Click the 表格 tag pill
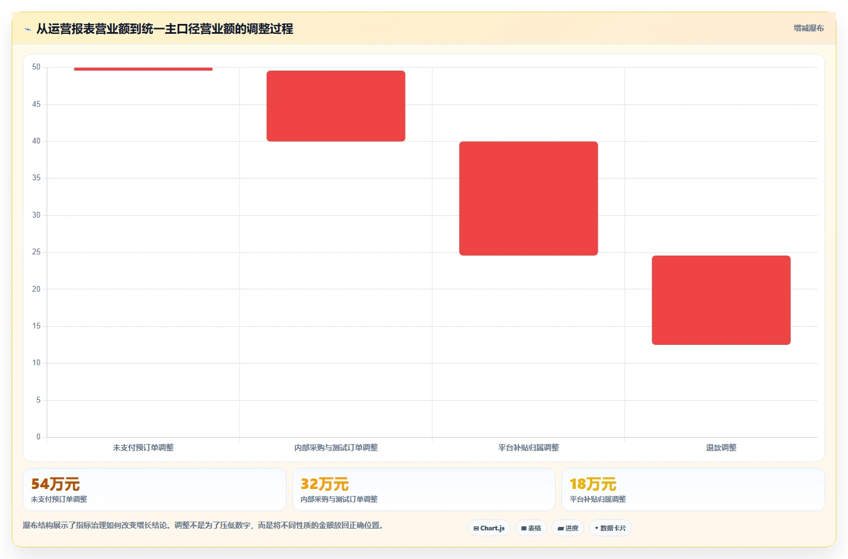 click(531, 528)
